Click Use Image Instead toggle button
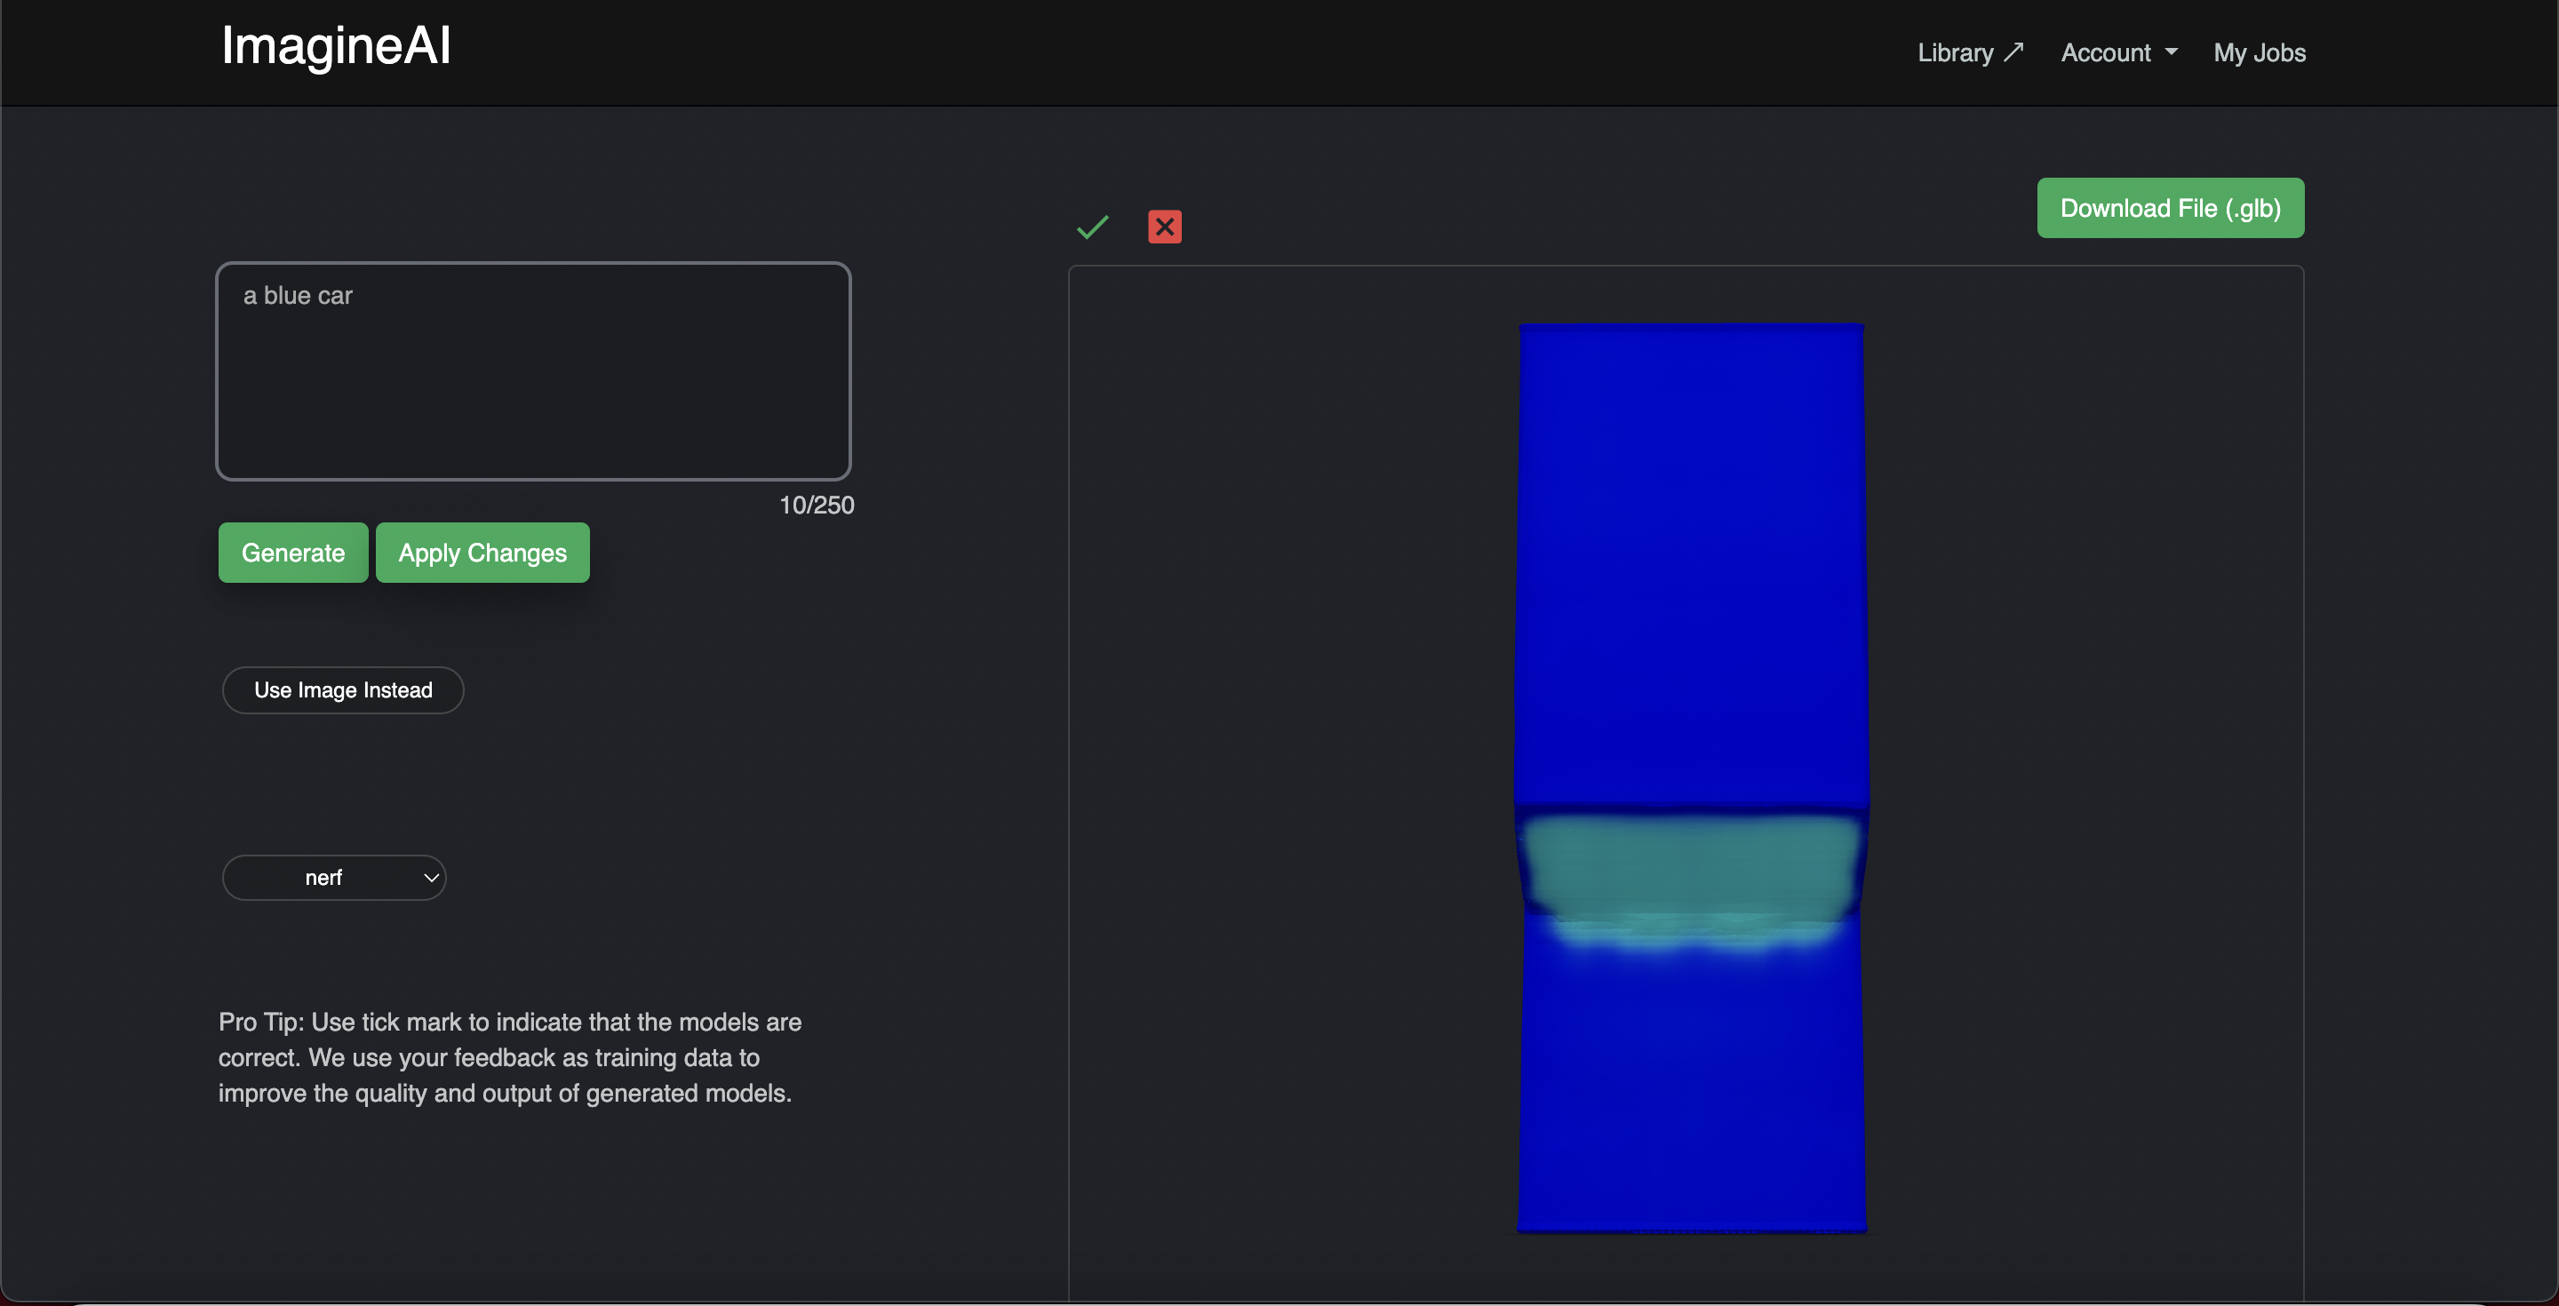Image resolution: width=2559 pixels, height=1306 pixels. [343, 690]
